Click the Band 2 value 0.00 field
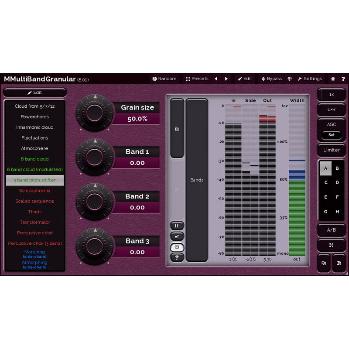 (x=137, y=208)
